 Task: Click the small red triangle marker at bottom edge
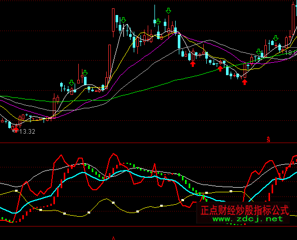click(x=114, y=238)
